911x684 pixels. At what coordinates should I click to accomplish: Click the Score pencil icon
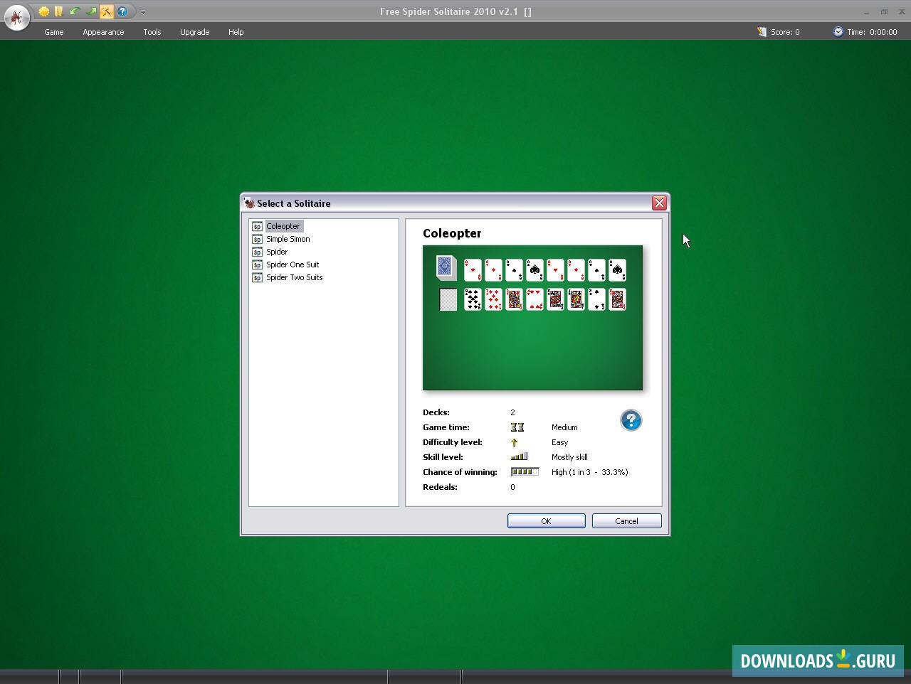tap(762, 31)
